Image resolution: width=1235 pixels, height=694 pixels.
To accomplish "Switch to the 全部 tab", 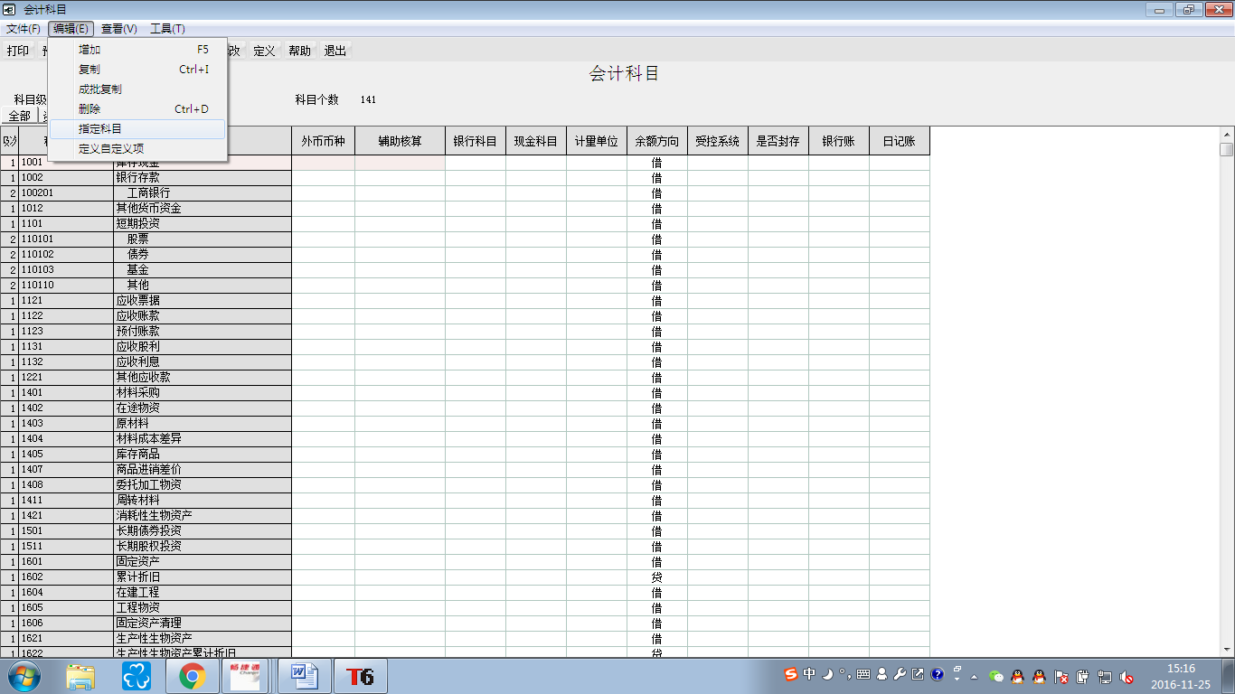I will pos(19,117).
